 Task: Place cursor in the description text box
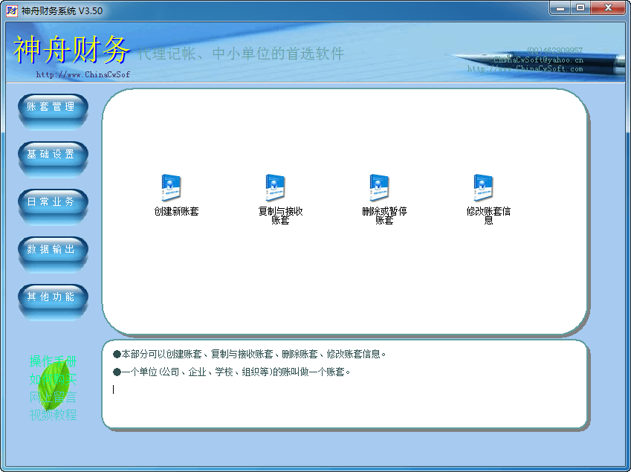click(x=346, y=401)
